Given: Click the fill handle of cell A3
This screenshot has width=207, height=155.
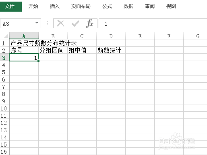Looking at the screenshot, I should coord(39,61).
